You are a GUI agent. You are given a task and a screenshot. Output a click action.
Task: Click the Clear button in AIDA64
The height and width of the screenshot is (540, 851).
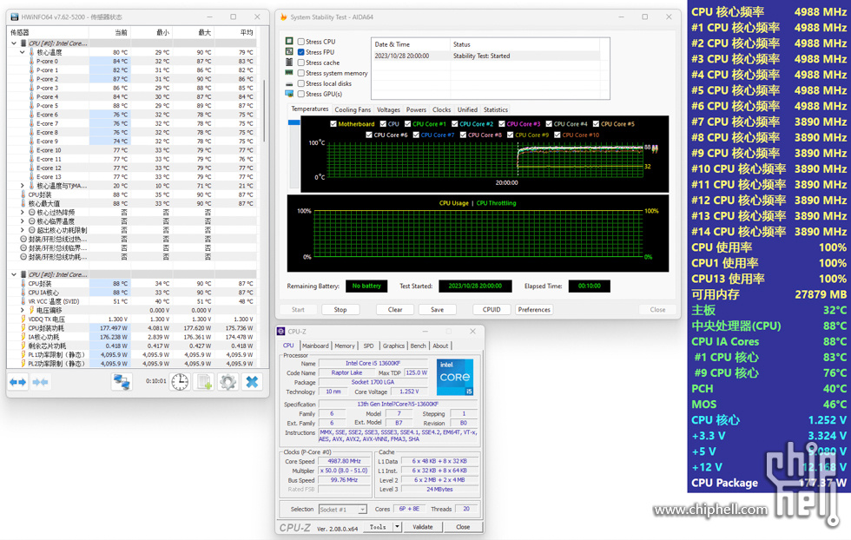point(395,309)
